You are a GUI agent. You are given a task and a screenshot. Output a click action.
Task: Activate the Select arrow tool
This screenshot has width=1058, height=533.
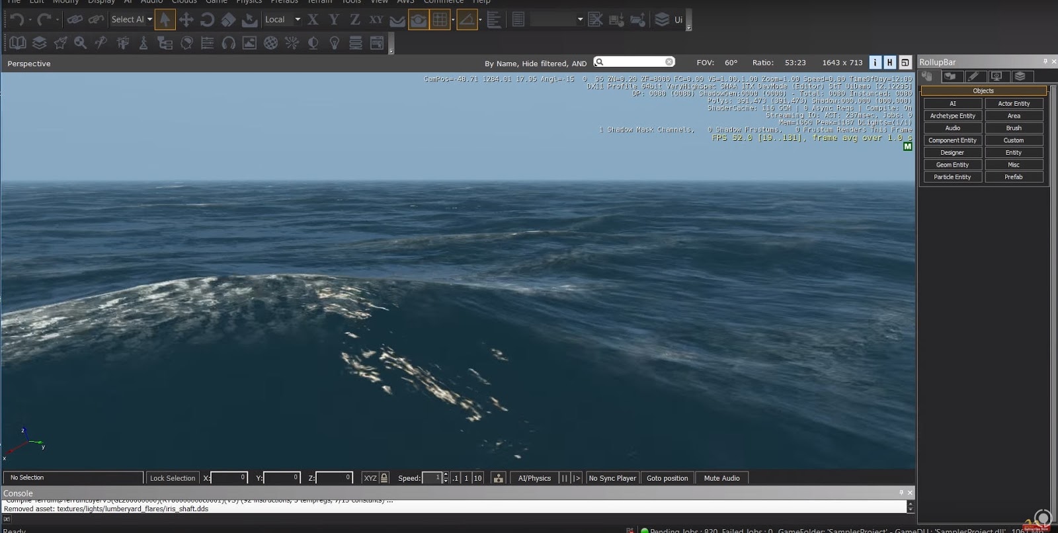[x=165, y=20]
